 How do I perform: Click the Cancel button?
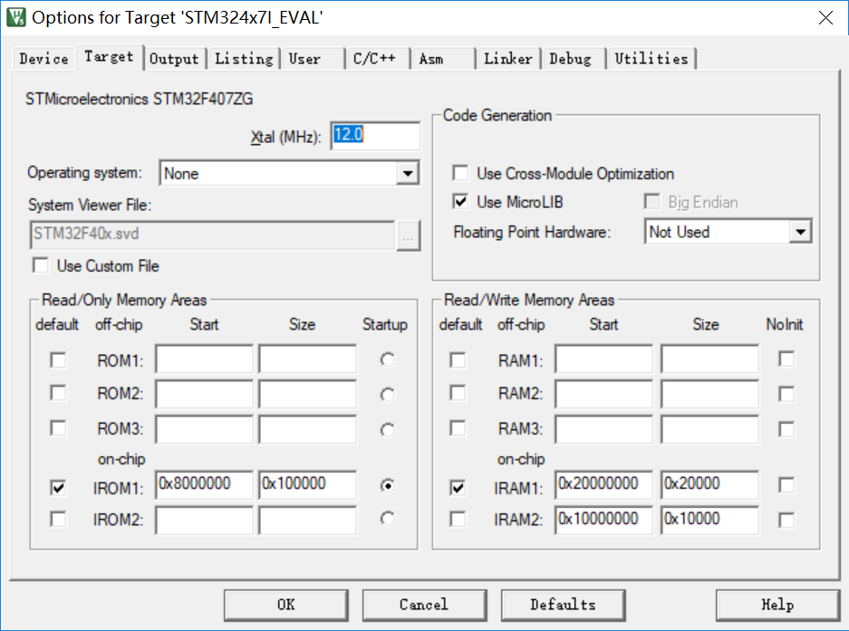click(424, 605)
